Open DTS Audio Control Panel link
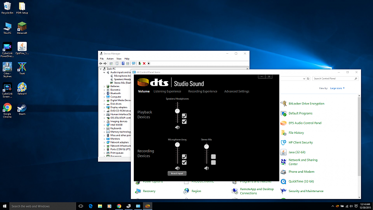This screenshot has width=373, height=210. (x=305, y=123)
